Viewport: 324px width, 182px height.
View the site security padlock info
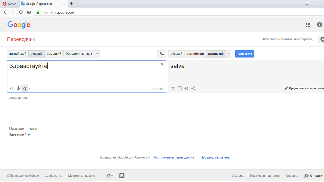pyautogui.click(x=38, y=12)
